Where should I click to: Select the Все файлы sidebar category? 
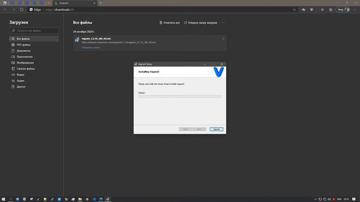pyautogui.click(x=34, y=39)
